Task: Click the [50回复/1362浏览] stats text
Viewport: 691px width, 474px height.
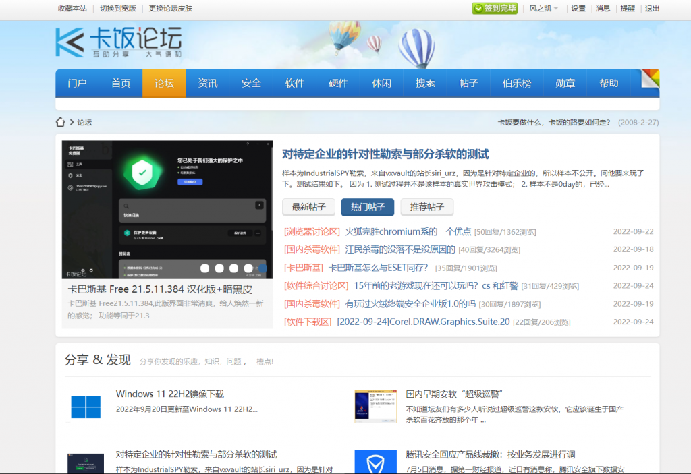Action: pyautogui.click(x=505, y=232)
